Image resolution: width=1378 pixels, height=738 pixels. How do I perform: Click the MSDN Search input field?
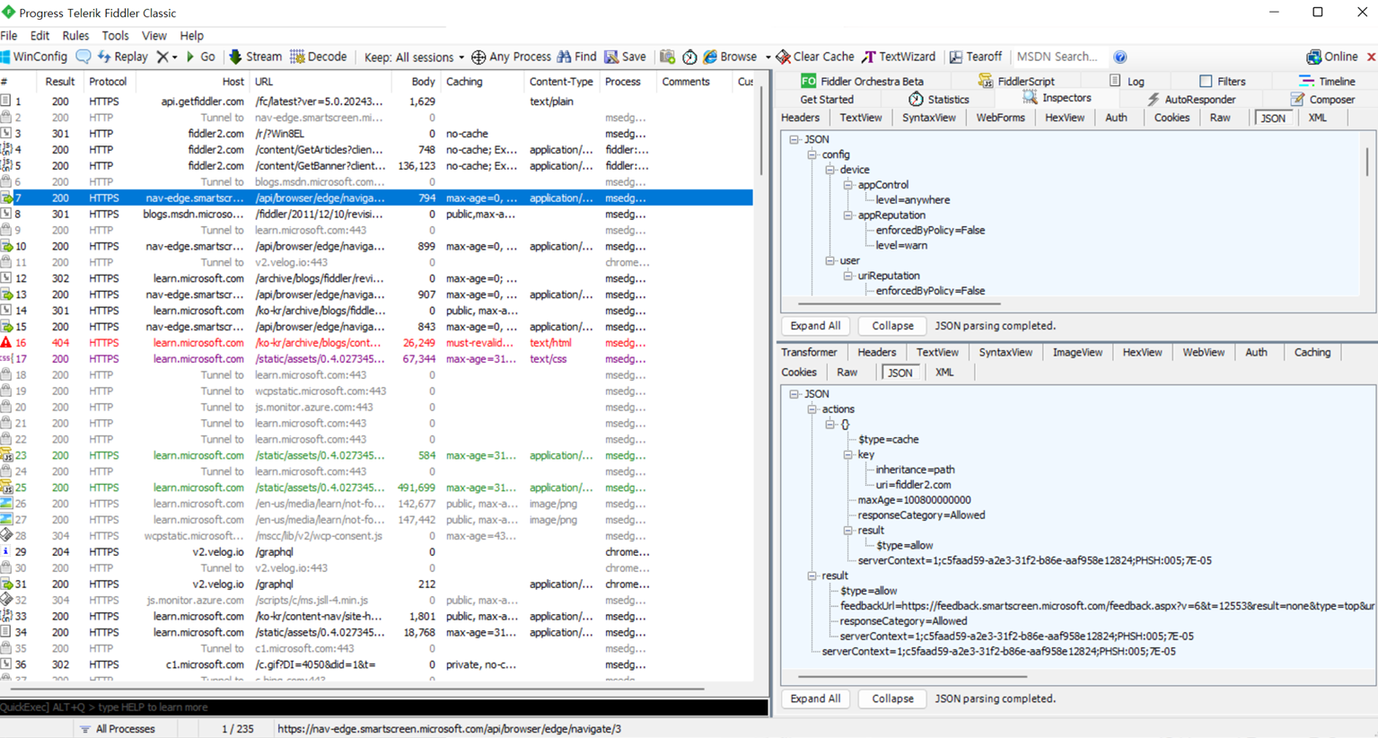tap(1058, 57)
